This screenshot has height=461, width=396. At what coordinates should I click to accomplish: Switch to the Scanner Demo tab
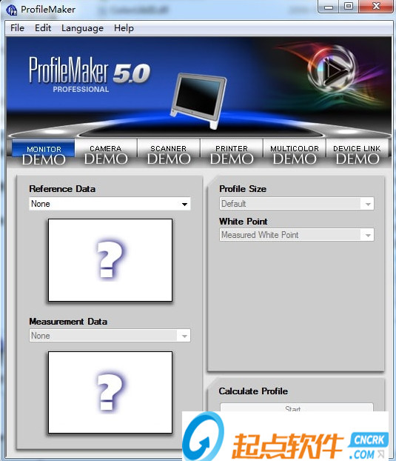(x=169, y=153)
